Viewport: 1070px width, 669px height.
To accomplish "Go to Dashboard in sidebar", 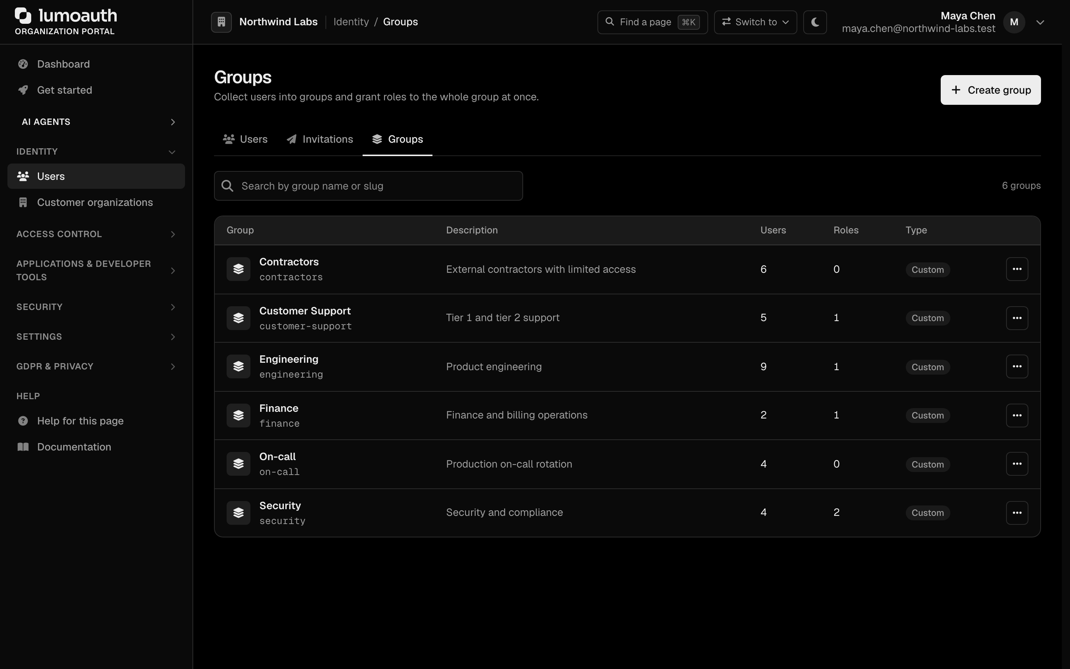I will (96, 64).
